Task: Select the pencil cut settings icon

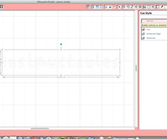Action: click(162, 7)
